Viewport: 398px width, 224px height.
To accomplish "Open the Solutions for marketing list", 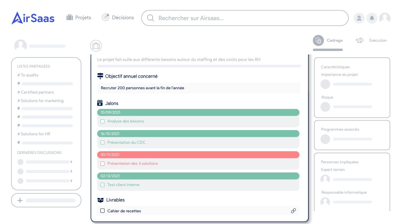I will pyautogui.click(x=42, y=101).
